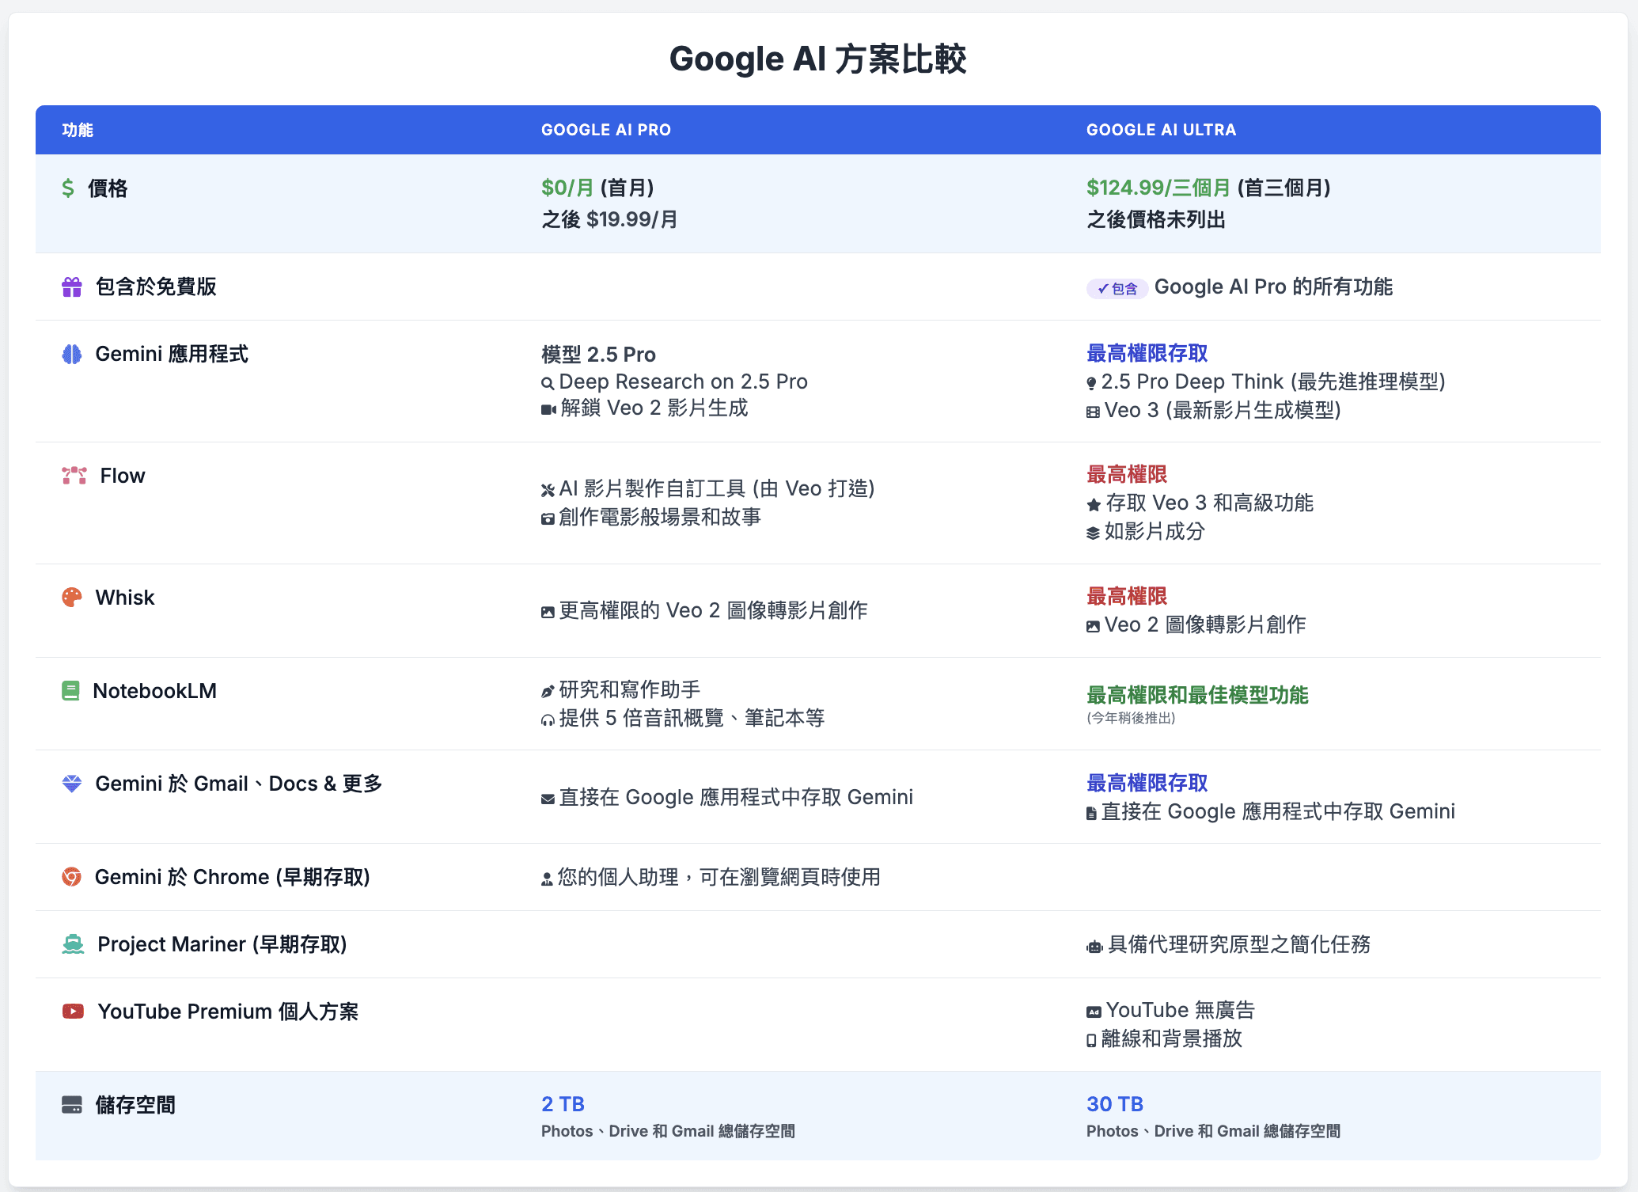Click the 之後價格未列出 text
Image resolution: width=1638 pixels, height=1192 pixels.
pos(1156,219)
